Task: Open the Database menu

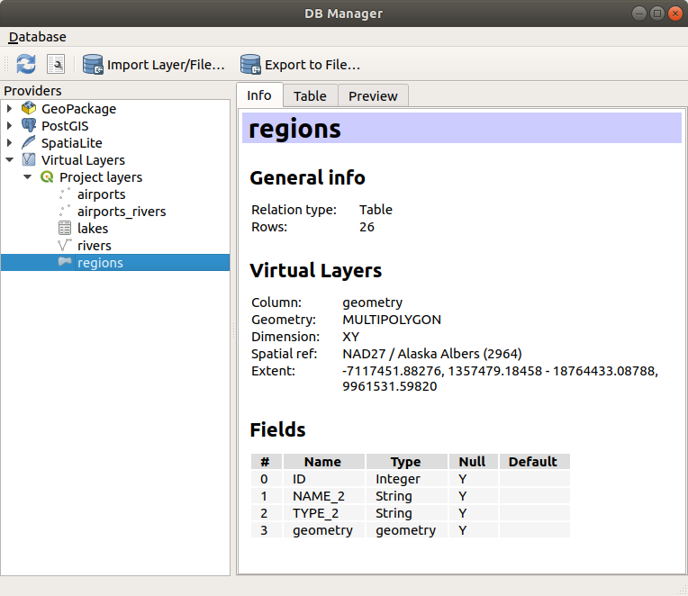Action: (37, 37)
